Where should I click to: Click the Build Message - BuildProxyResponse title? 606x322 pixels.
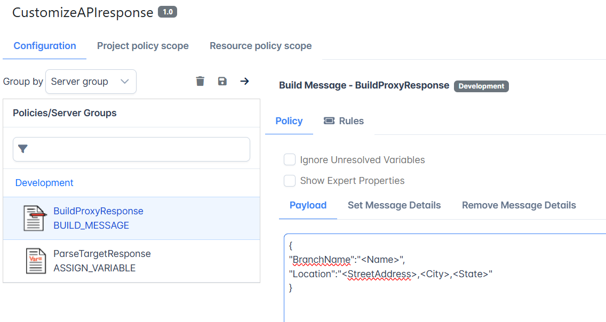pyautogui.click(x=364, y=85)
